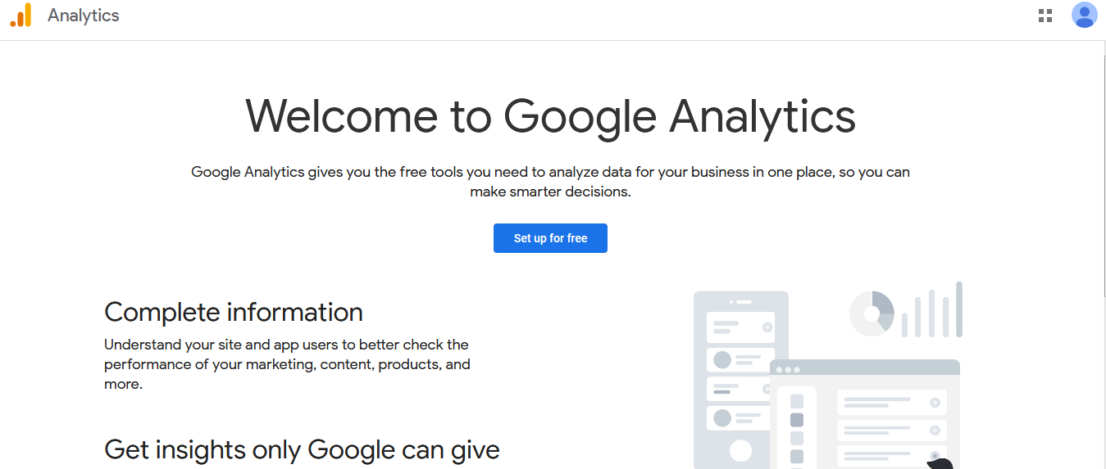This screenshot has height=469, width=1106.
Task: Click the Analytics product name text
Action: 84,16
